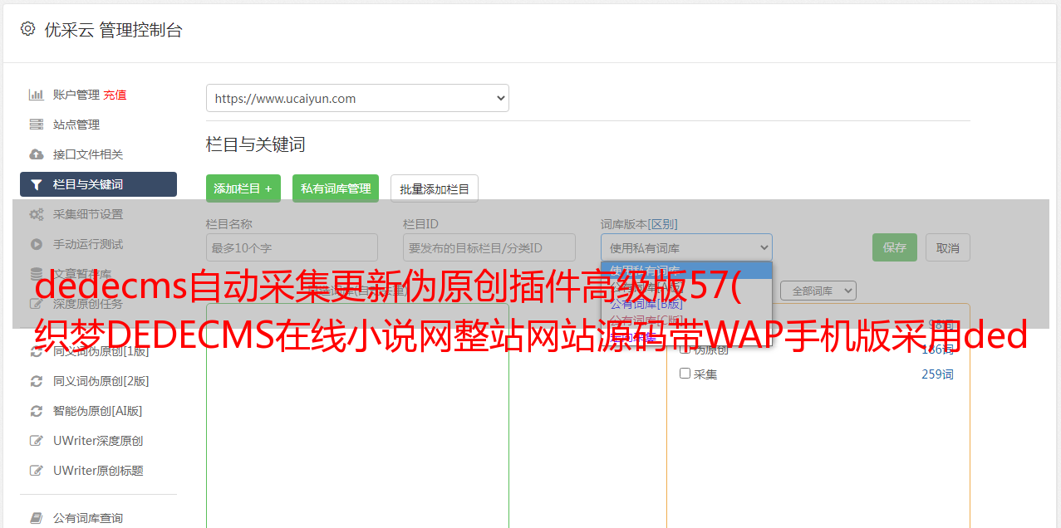Click the UWriter深度原创 edit icon
Image resolution: width=1061 pixels, height=528 pixels.
pyautogui.click(x=36, y=441)
